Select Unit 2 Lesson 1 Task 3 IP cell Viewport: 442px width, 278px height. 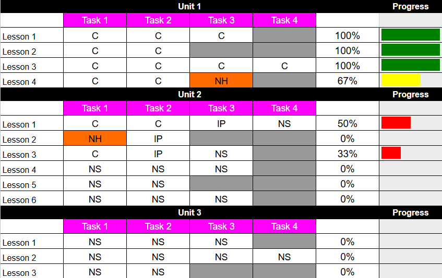point(221,123)
